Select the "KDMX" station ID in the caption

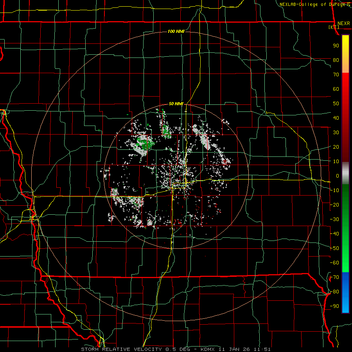[x=209, y=349]
